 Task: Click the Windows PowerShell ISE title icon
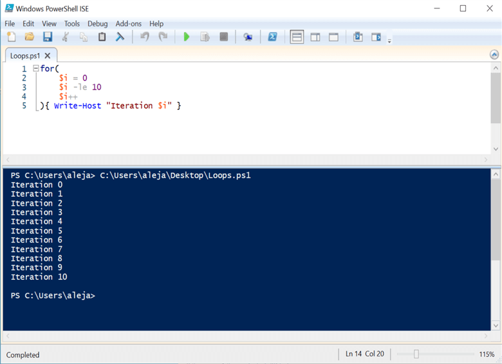tap(9, 8)
